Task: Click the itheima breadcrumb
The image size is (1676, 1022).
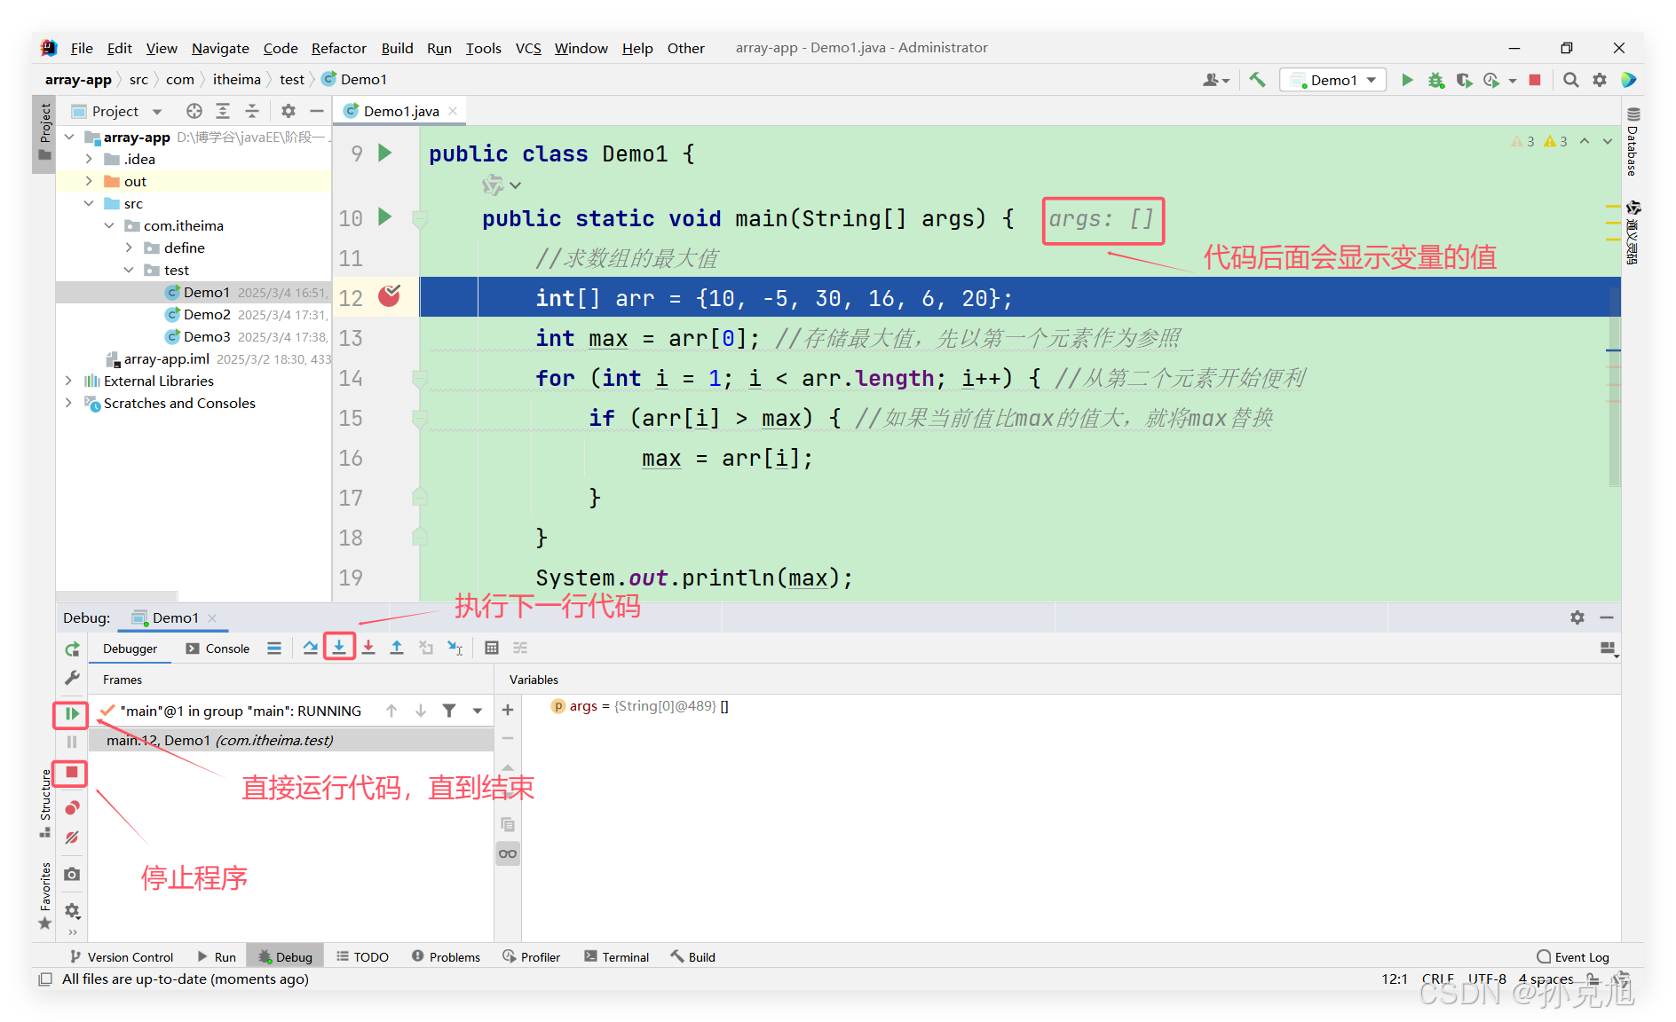Action: click(x=237, y=80)
